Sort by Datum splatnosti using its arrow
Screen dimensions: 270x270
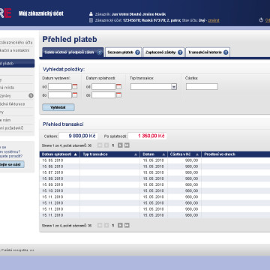(76, 154)
